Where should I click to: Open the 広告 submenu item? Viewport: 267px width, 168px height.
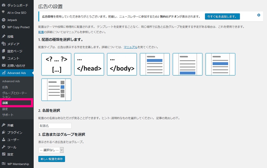[5, 87]
